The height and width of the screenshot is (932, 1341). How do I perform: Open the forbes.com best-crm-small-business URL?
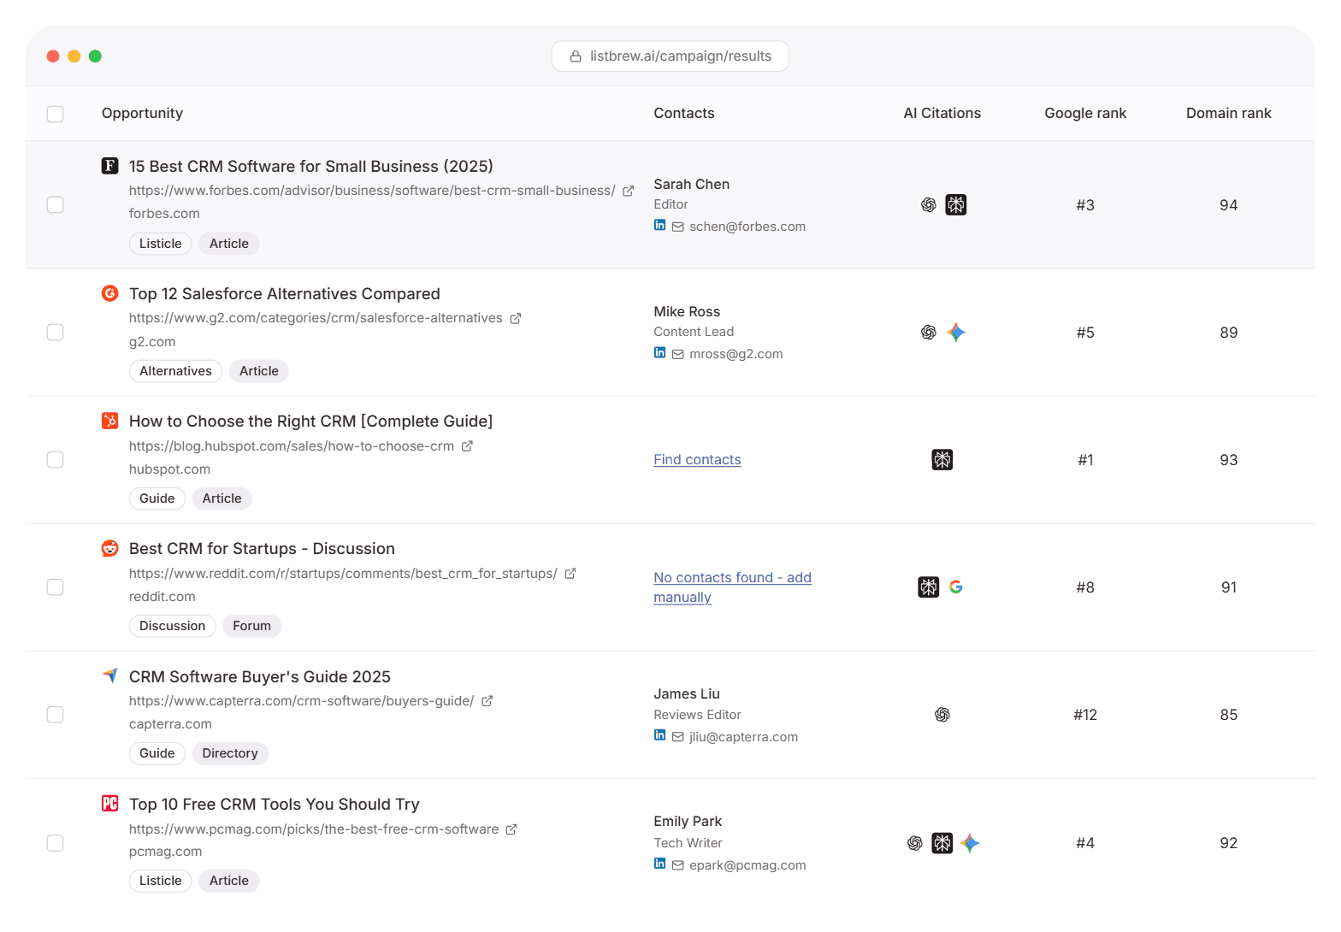pyautogui.click(x=372, y=191)
